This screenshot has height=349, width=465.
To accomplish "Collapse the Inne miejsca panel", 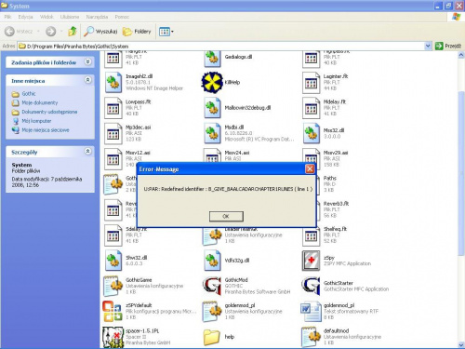I will (x=88, y=80).
